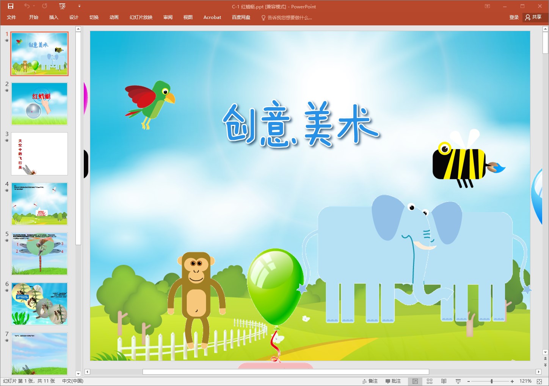Open the 设计 ribbon tab
Screen dimensions: 549x386
coord(74,17)
